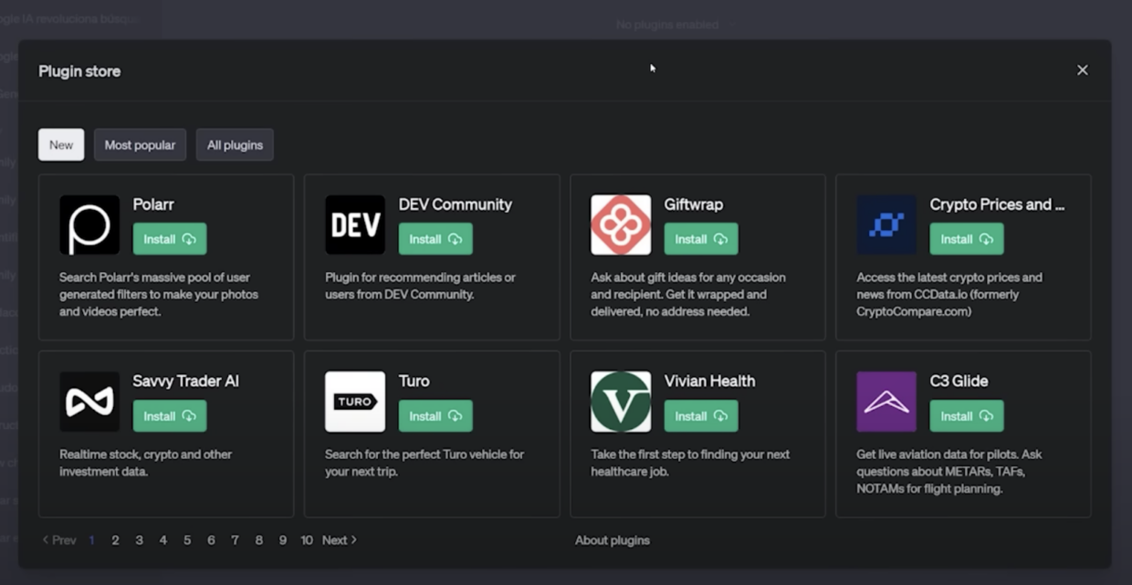Screen dimensions: 1132x585
Task: Select the Turo plugin icon
Action: [x=354, y=402]
